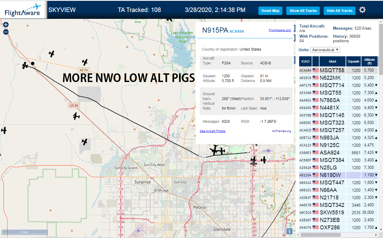383x238 pixels.
Task: Click the map info icon
Action: [289, 231]
